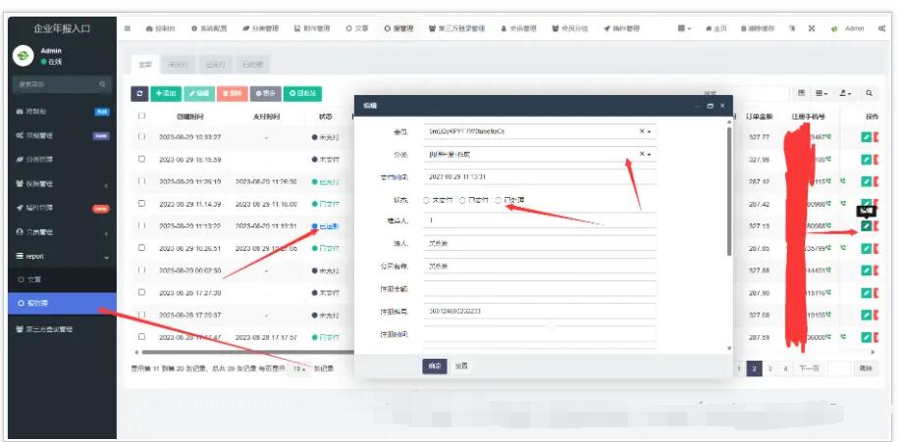Viewport: 901px width, 442px height.
Task: Open the 会员 select dropdown arrow in the dialog
Action: click(x=650, y=131)
